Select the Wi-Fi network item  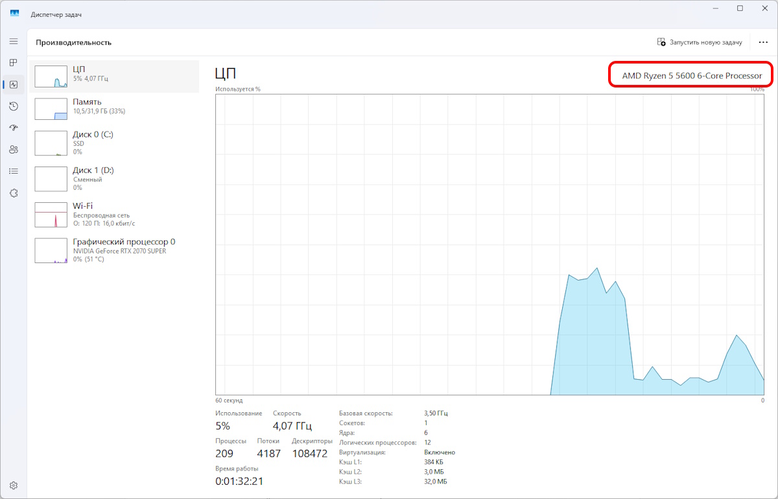(x=115, y=214)
